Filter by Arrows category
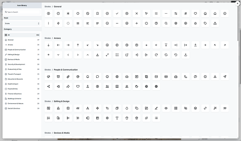Image resolution: width=241 pixels, height=141 pixels. (22, 45)
